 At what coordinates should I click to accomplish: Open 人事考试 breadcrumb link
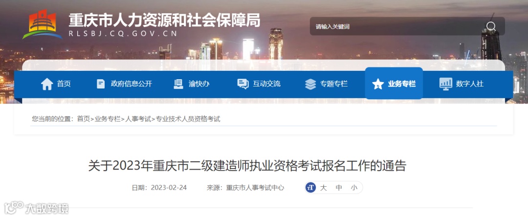point(138,119)
